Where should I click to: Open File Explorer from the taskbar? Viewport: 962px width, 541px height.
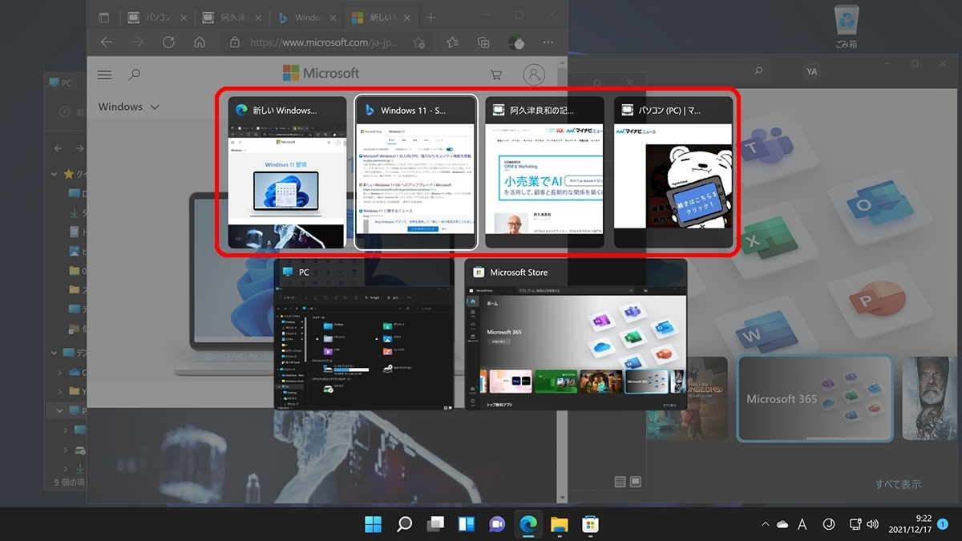pos(560,524)
